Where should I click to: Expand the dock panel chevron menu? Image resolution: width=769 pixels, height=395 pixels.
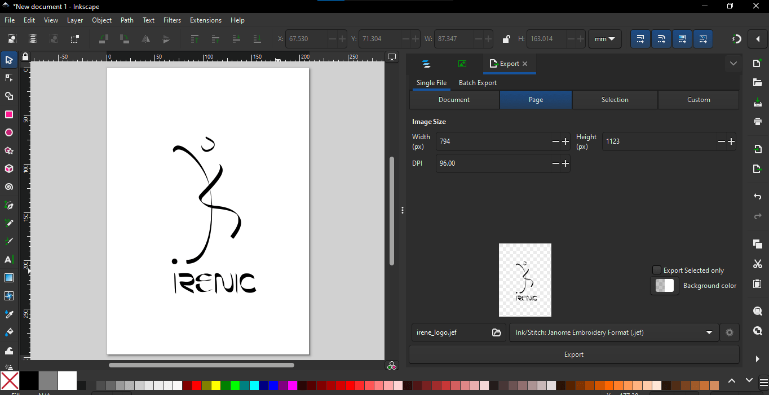[x=733, y=64]
